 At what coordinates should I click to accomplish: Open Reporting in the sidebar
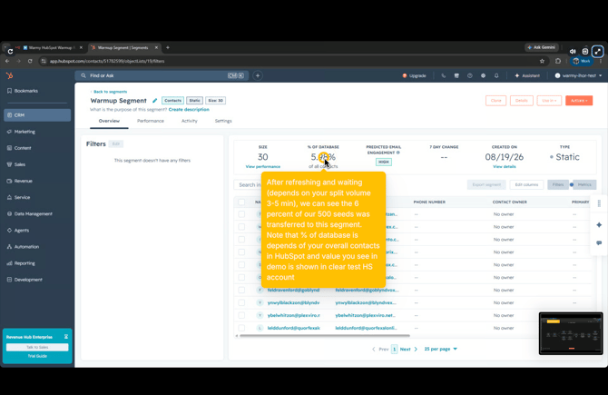coord(37,263)
